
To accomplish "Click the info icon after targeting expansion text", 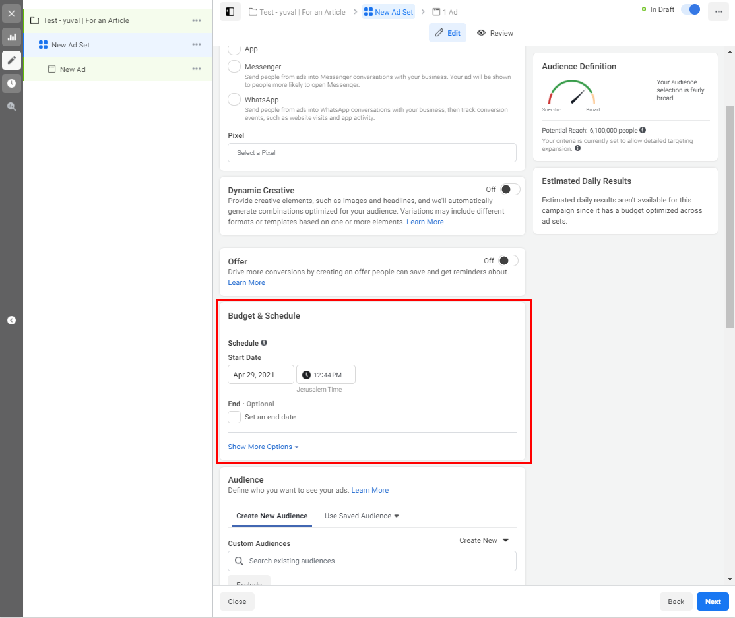I will (577, 148).
